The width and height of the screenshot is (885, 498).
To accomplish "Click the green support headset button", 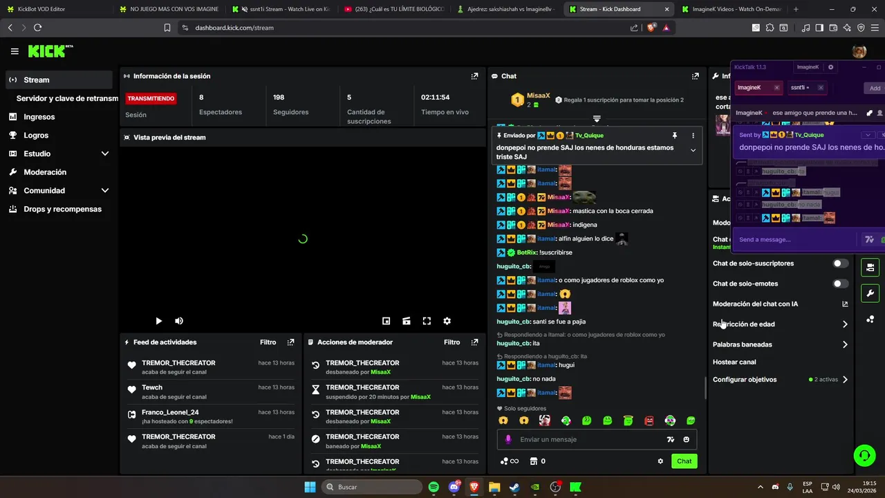I will [864, 455].
